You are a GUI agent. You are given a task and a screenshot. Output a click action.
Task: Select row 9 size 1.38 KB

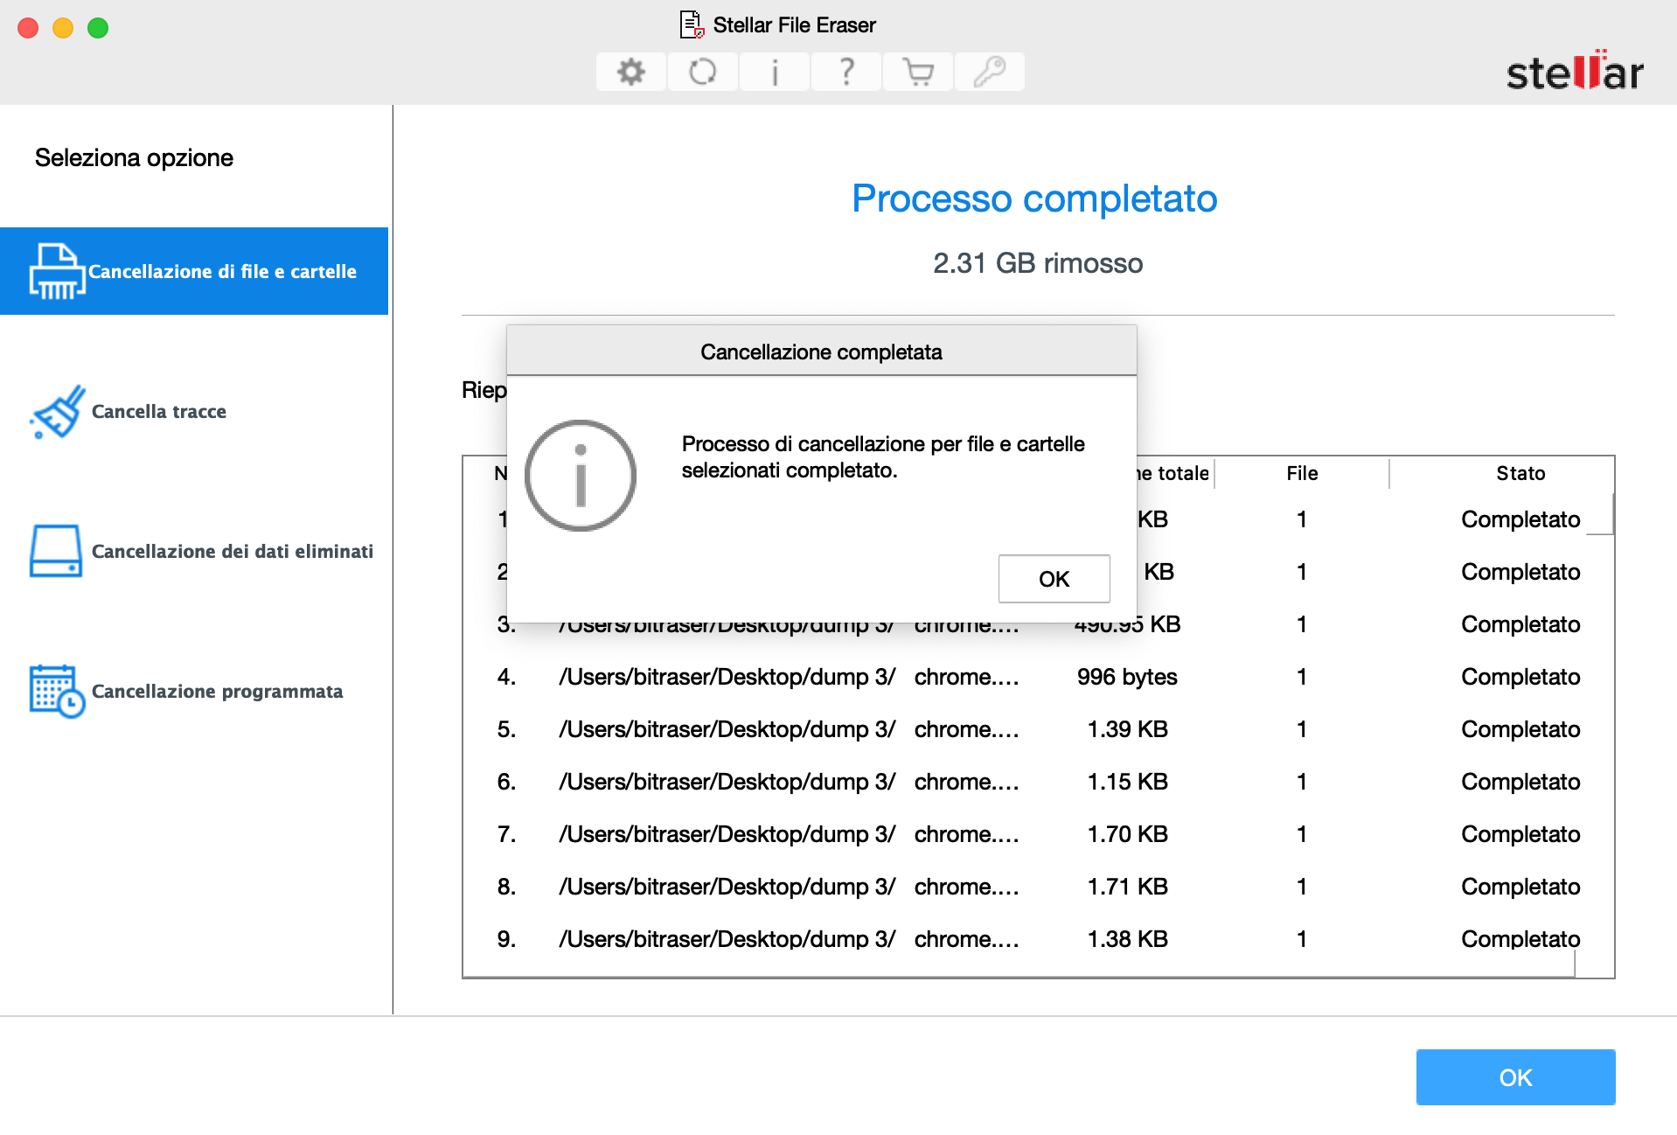[x=1038, y=939]
